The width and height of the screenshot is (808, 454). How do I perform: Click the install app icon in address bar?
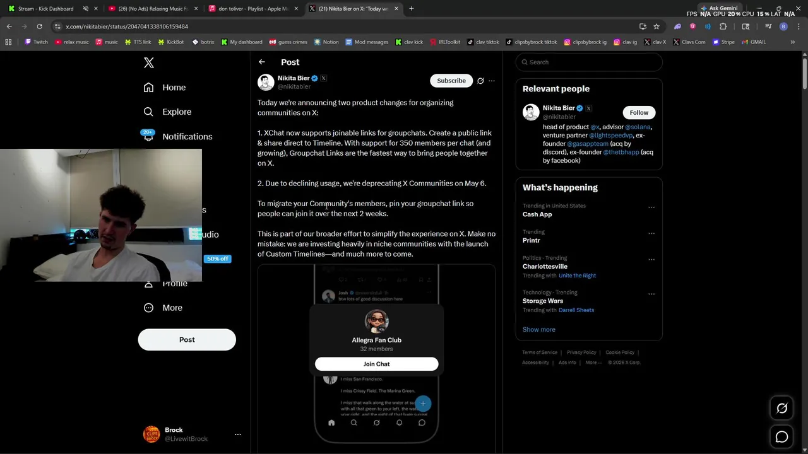pyautogui.click(x=643, y=26)
